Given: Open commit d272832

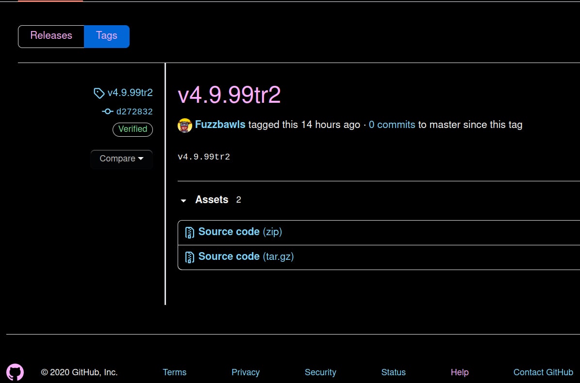Looking at the screenshot, I should pos(134,112).
